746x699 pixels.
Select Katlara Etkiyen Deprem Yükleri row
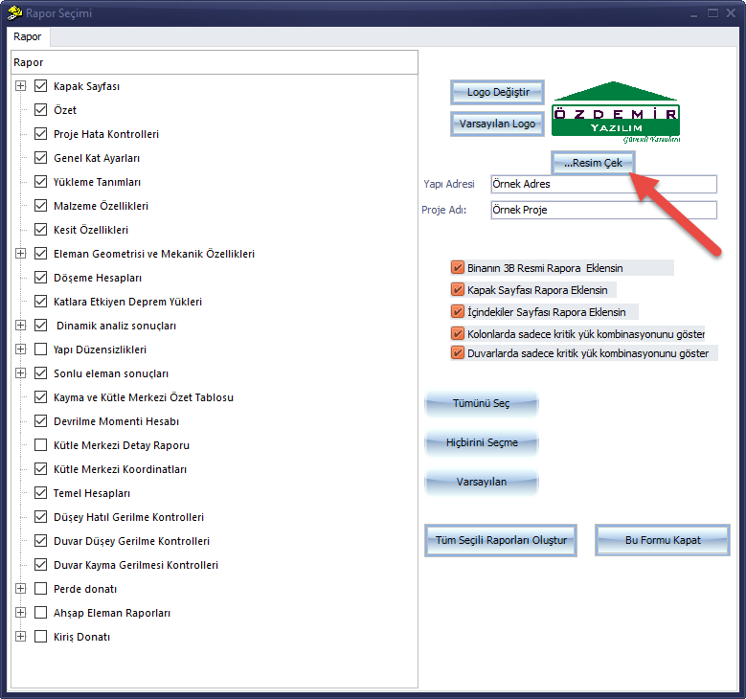click(x=127, y=302)
